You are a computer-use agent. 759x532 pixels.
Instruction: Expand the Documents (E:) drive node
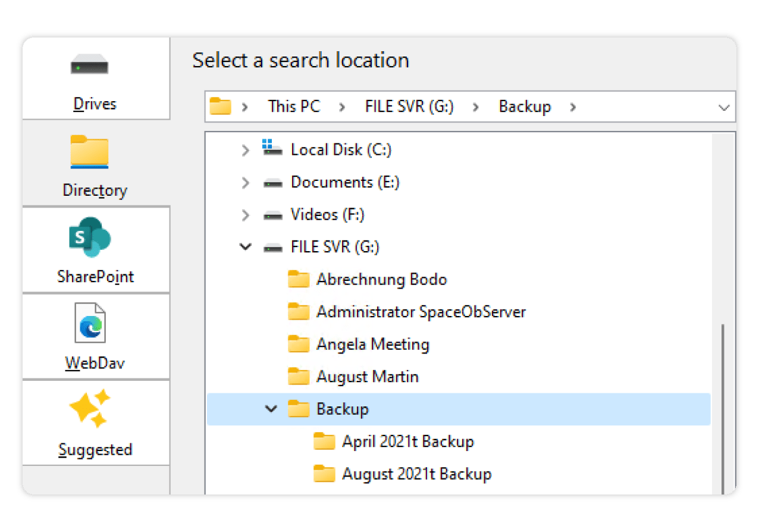pyautogui.click(x=245, y=183)
